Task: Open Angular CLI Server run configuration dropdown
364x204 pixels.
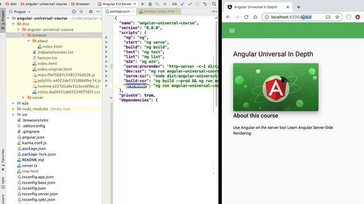Action: [117, 4]
